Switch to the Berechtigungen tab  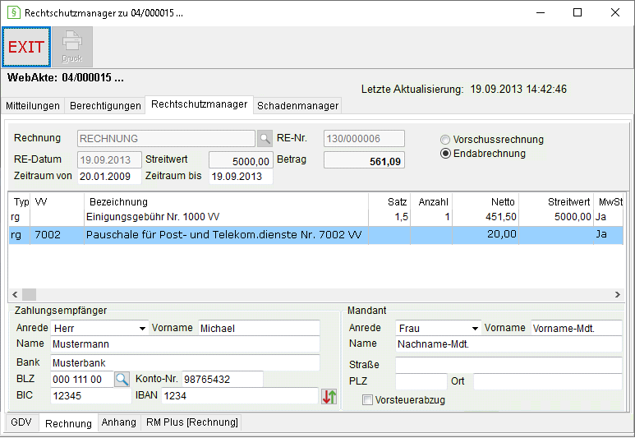click(105, 106)
